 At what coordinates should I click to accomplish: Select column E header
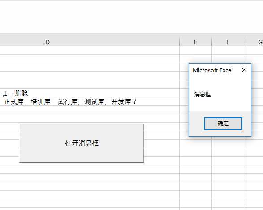pyautogui.click(x=196, y=42)
